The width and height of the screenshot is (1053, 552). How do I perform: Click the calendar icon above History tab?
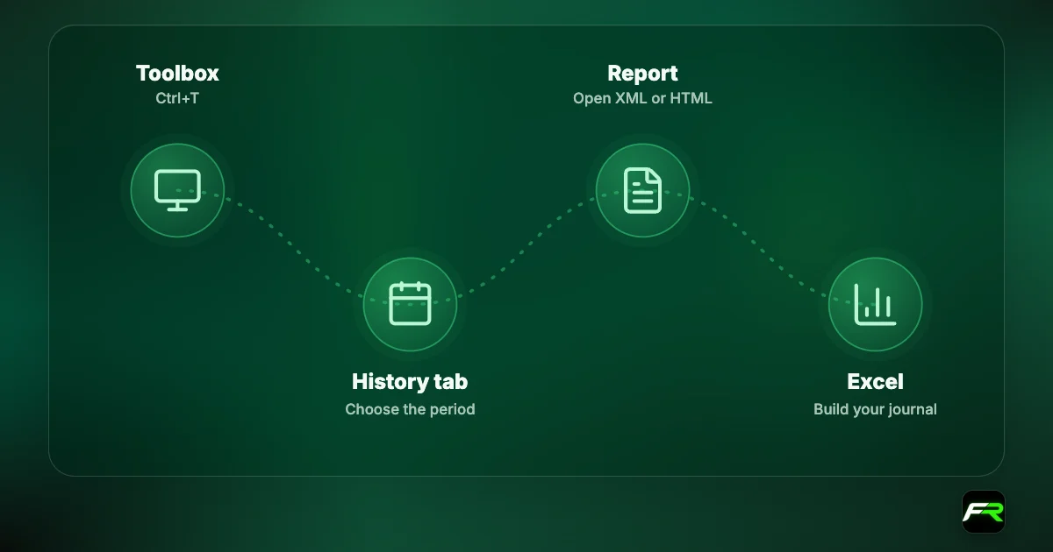[410, 303]
